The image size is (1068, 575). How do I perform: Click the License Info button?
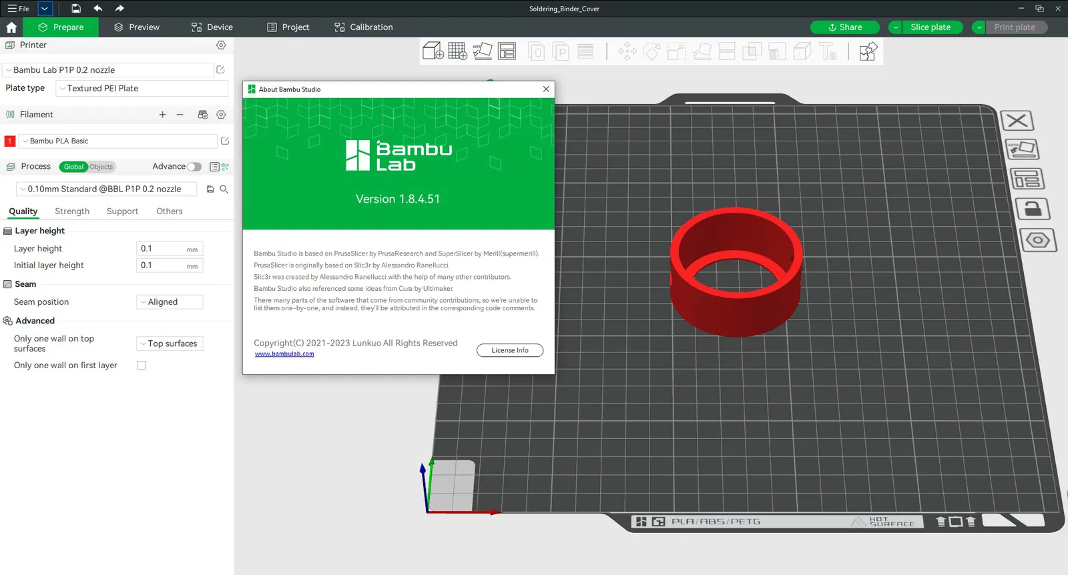tap(509, 350)
